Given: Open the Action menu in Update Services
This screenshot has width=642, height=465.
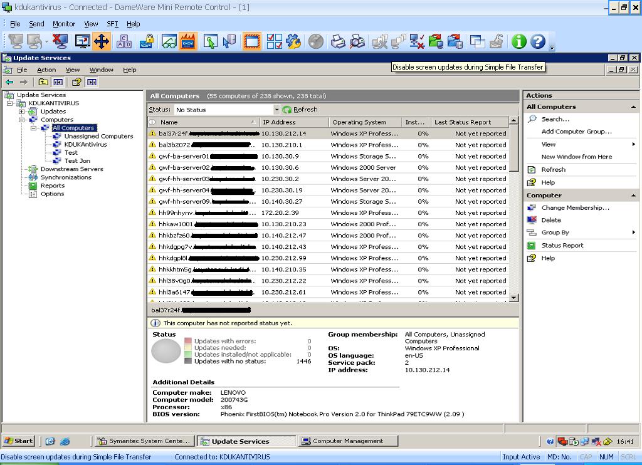Looking at the screenshot, I should point(46,70).
